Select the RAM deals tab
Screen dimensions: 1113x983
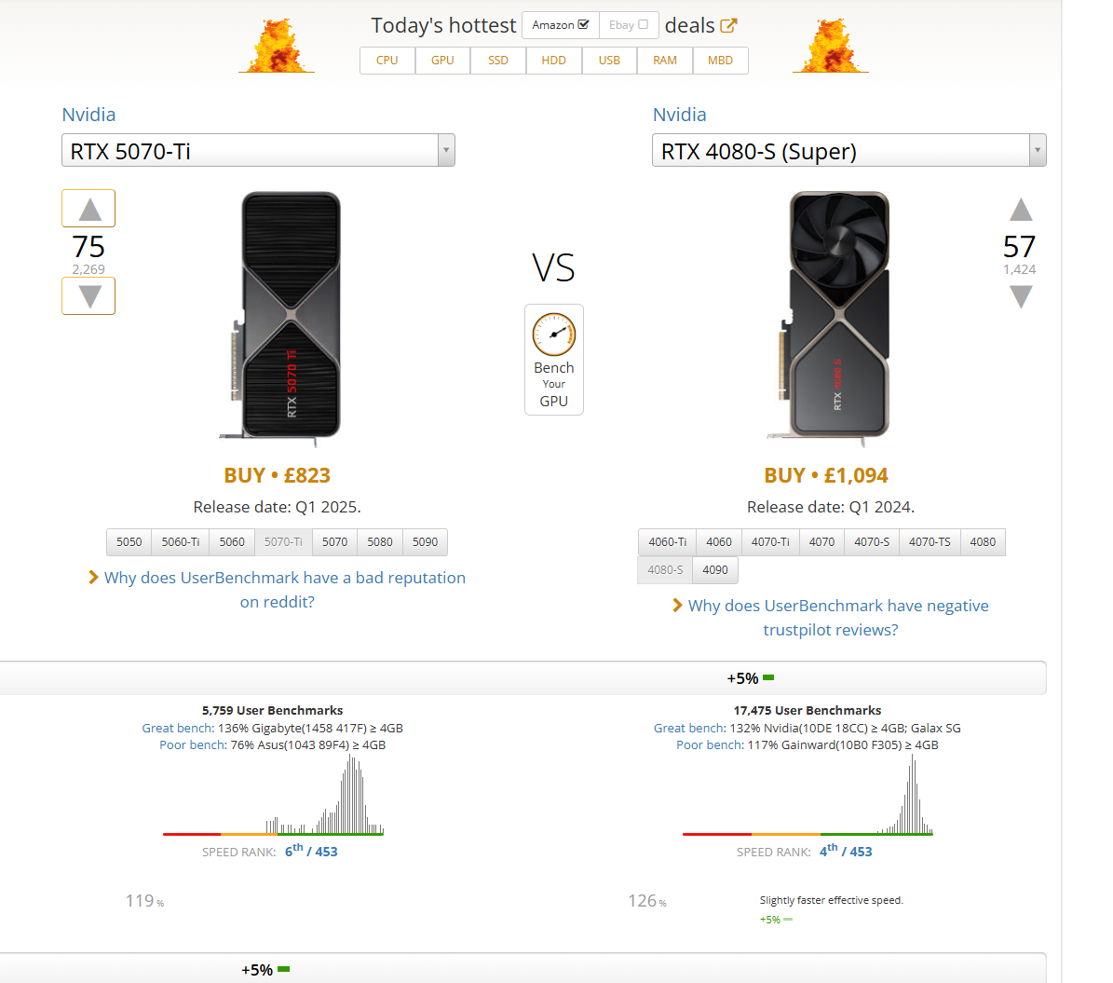coord(664,61)
